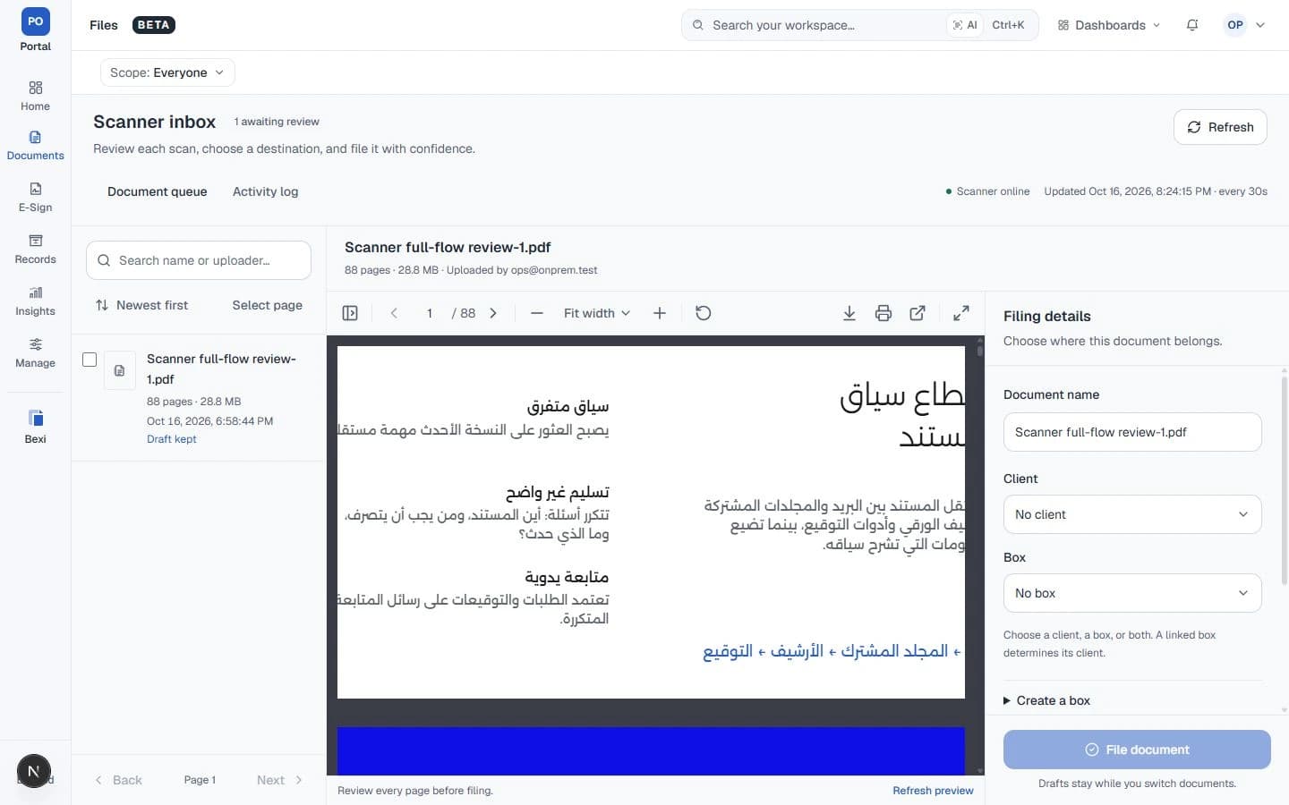Click the 'Page 1' pagination label
The height and width of the screenshot is (805, 1289).
point(200,780)
